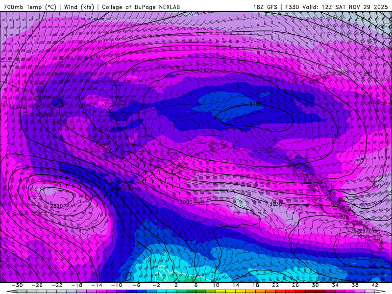Click the "F330 Valid: 12Z SAT NOV 29 2025" text
Viewport: 392px width, 294px height.
point(337,7)
